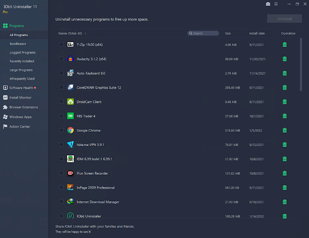Click the trash icon for Google Chrome
The image size is (309, 238).
coord(285,130)
